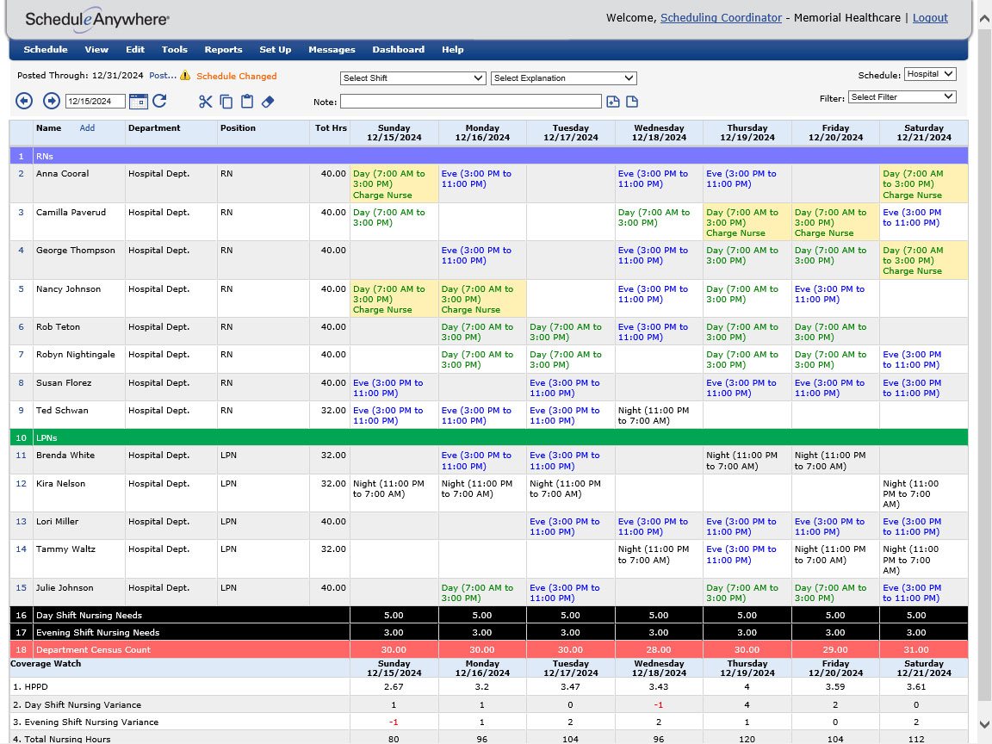Open the Select Shift dropdown
Viewport: 992px width, 744px height.
click(x=413, y=78)
